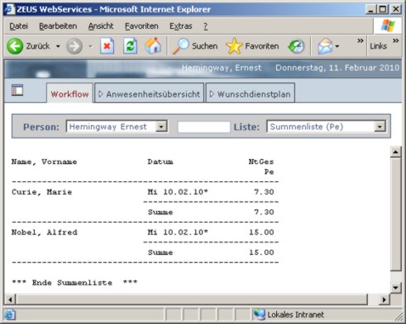Open the Anwesenheitsübersicht tab
Screen dimensions: 406x324
149,94
